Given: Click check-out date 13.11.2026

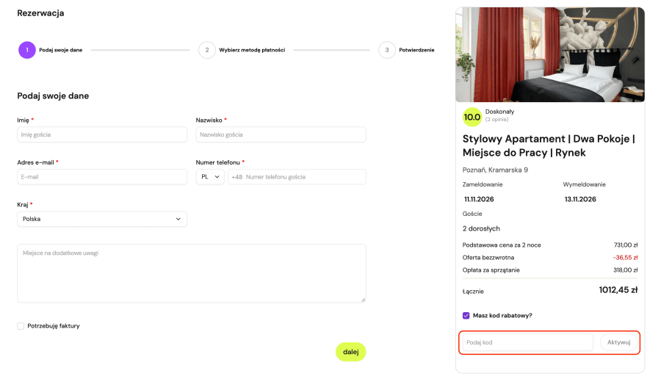Looking at the screenshot, I should (580, 199).
